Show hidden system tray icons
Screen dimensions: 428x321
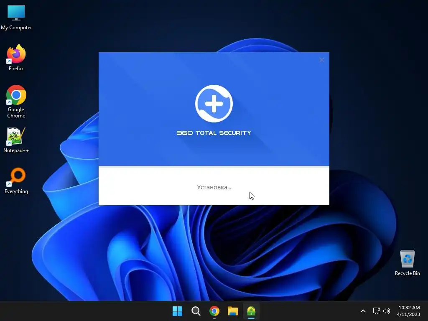pos(363,311)
